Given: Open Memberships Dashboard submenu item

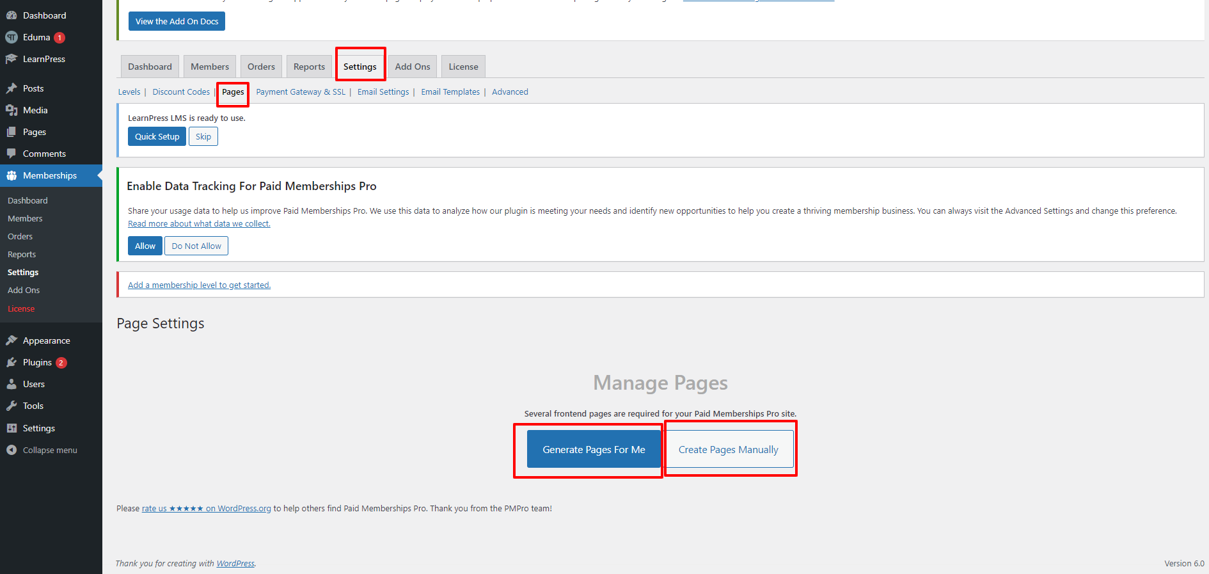Looking at the screenshot, I should pyautogui.click(x=28, y=200).
